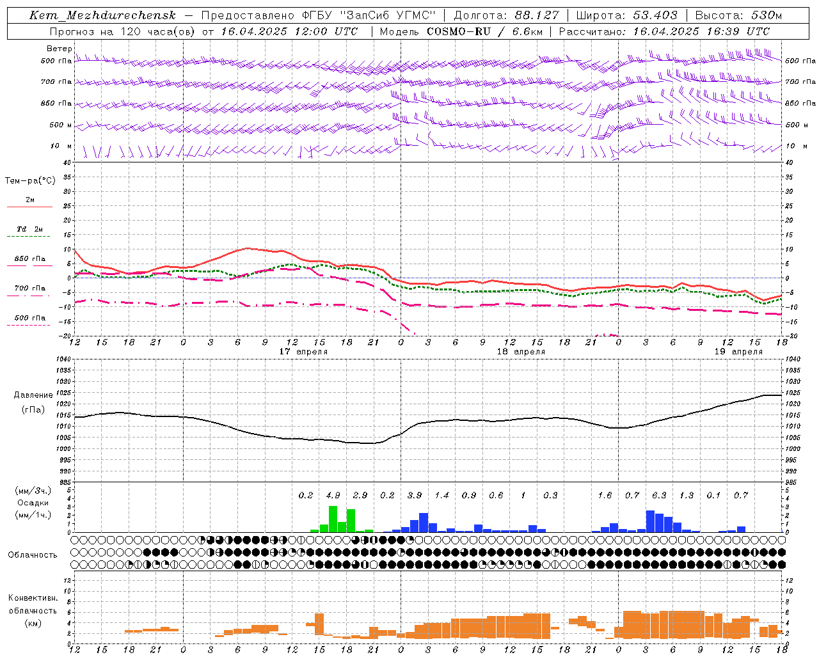Viewport: 819px width, 655px height.
Task: Click the '850 гПа' temperature legend entry
Action: tap(29, 259)
